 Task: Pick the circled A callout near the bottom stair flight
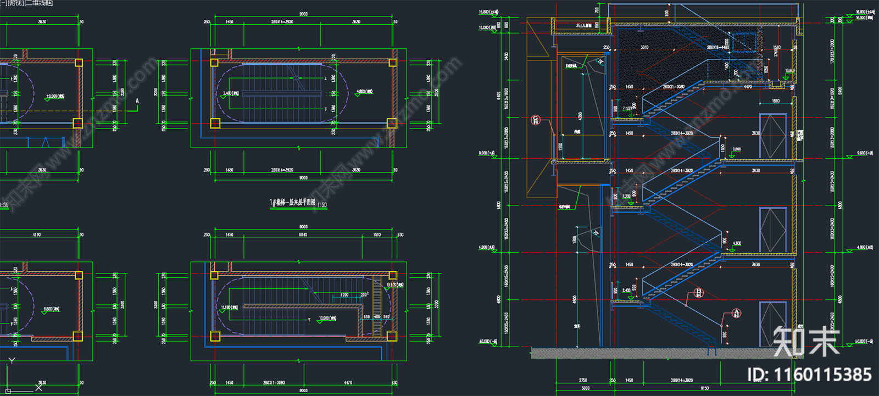736,313
